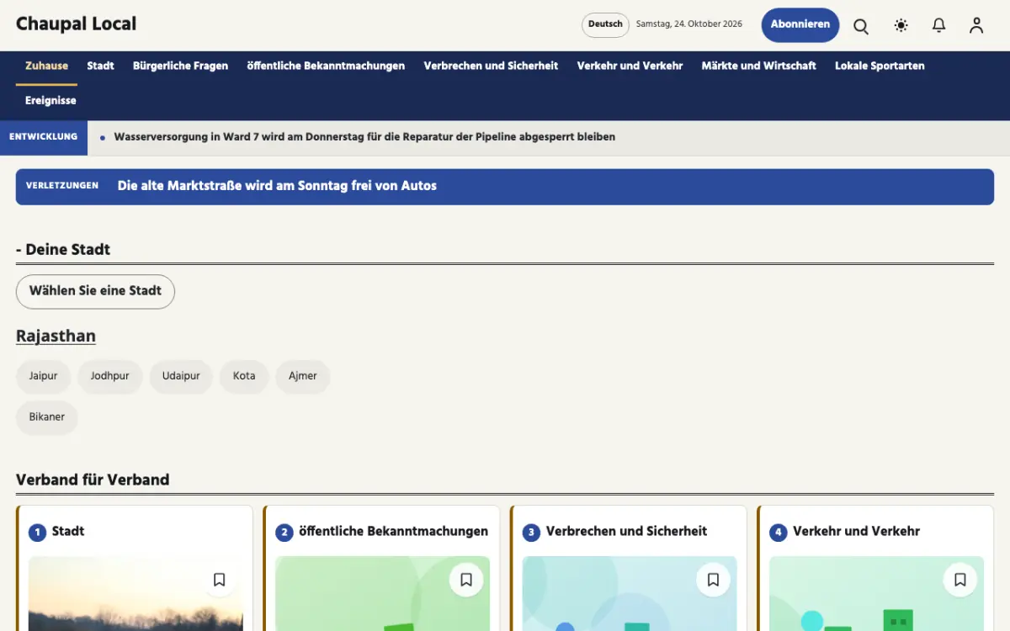Open the Deutsch language selector
Viewport: 1010px width, 631px height.
click(605, 24)
